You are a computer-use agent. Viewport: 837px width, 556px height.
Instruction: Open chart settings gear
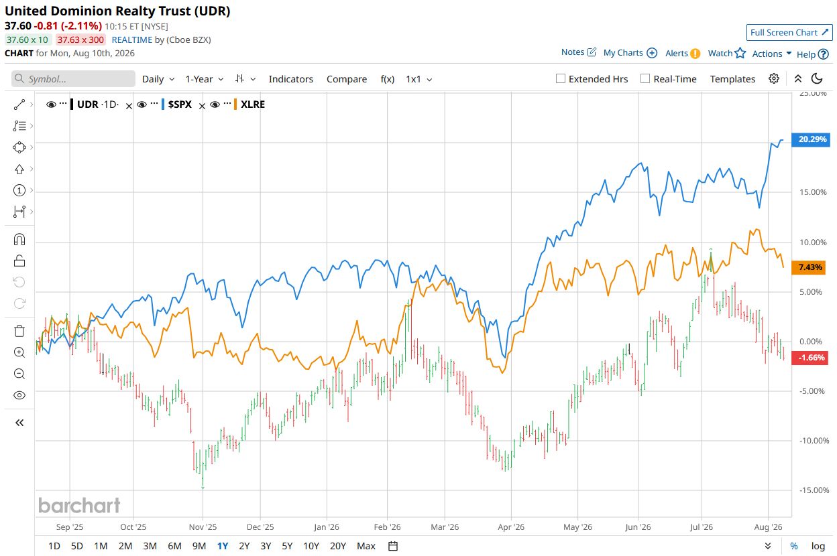[774, 78]
